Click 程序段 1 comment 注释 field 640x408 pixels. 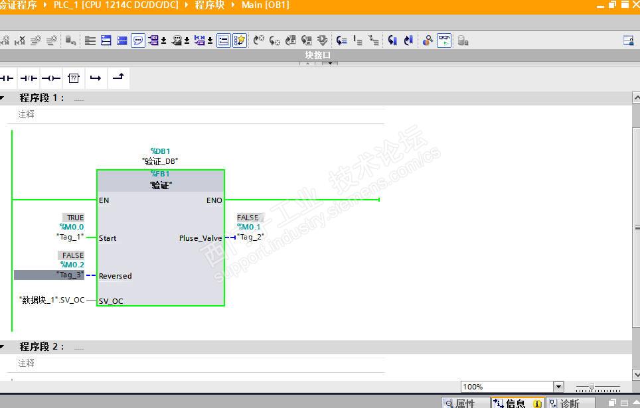coord(200,115)
